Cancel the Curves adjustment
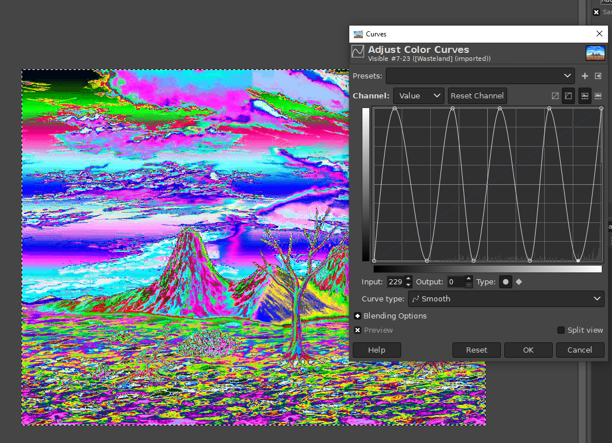Screen dimensions: 612x443 580,350
